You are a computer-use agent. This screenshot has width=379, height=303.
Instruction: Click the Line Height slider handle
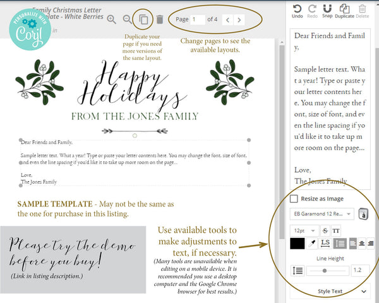tap(325, 270)
